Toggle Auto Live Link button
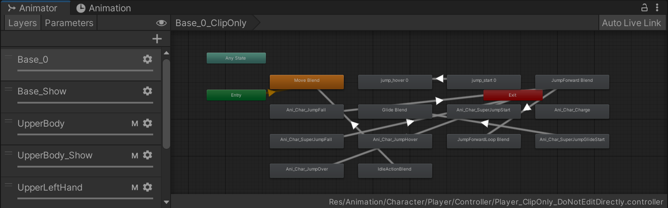This screenshot has height=208, width=668. click(631, 23)
